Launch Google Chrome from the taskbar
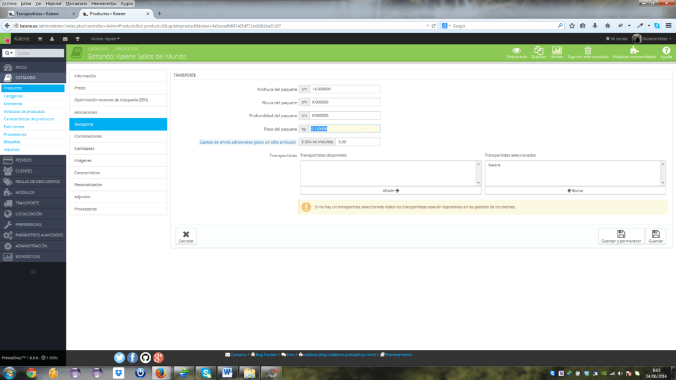 [x=31, y=373]
